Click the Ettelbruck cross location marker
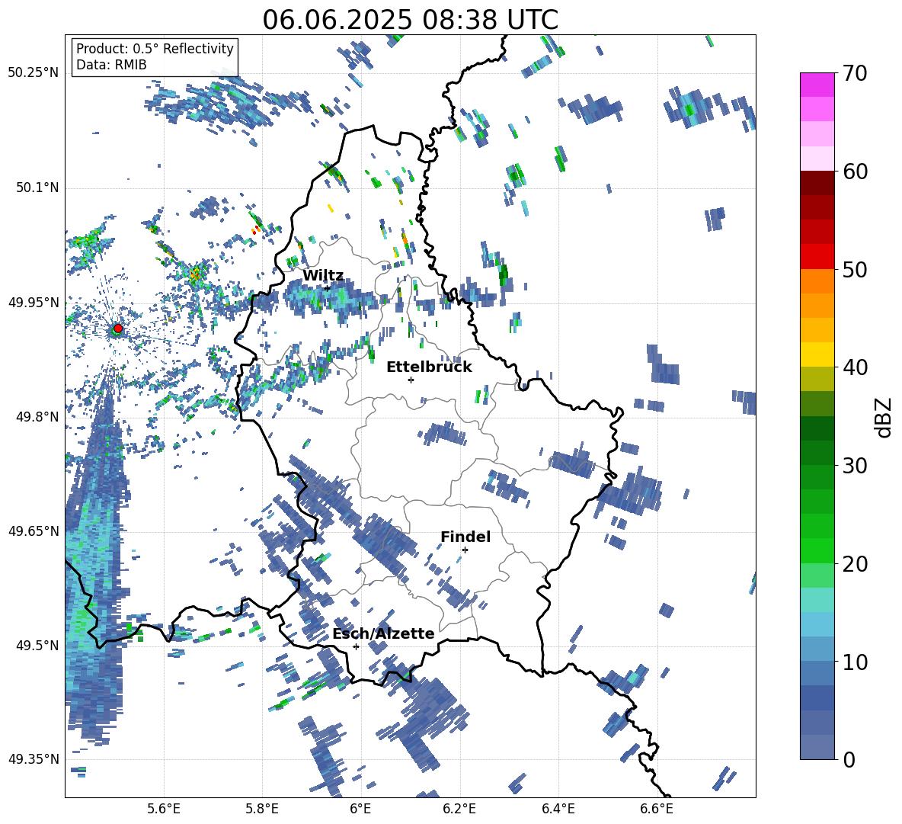 click(x=411, y=380)
